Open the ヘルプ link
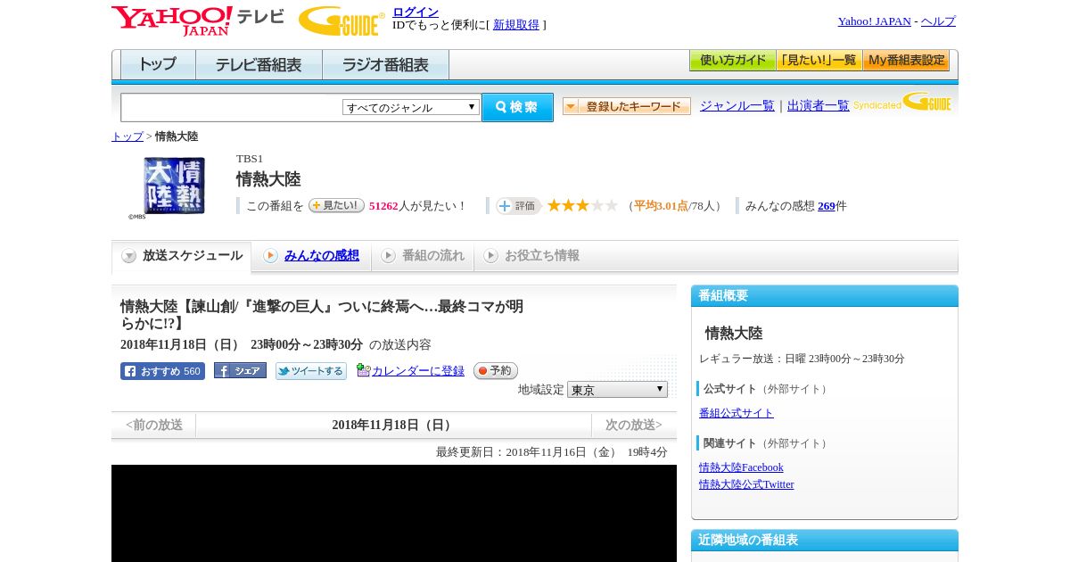Image resolution: width=1070 pixels, height=562 pixels. [938, 21]
